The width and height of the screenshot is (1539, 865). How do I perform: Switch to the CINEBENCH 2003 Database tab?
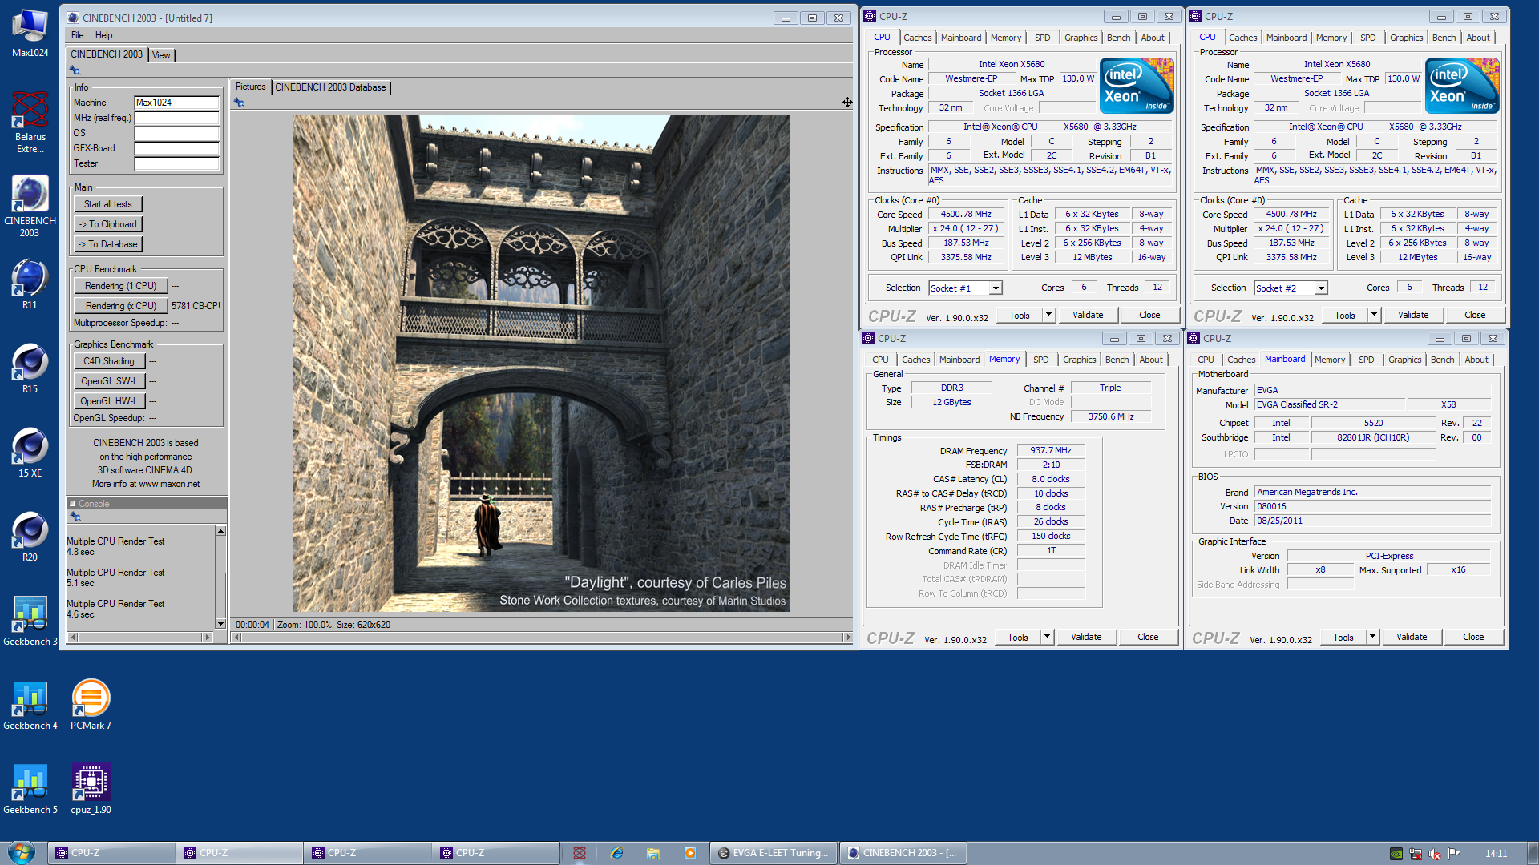(330, 87)
